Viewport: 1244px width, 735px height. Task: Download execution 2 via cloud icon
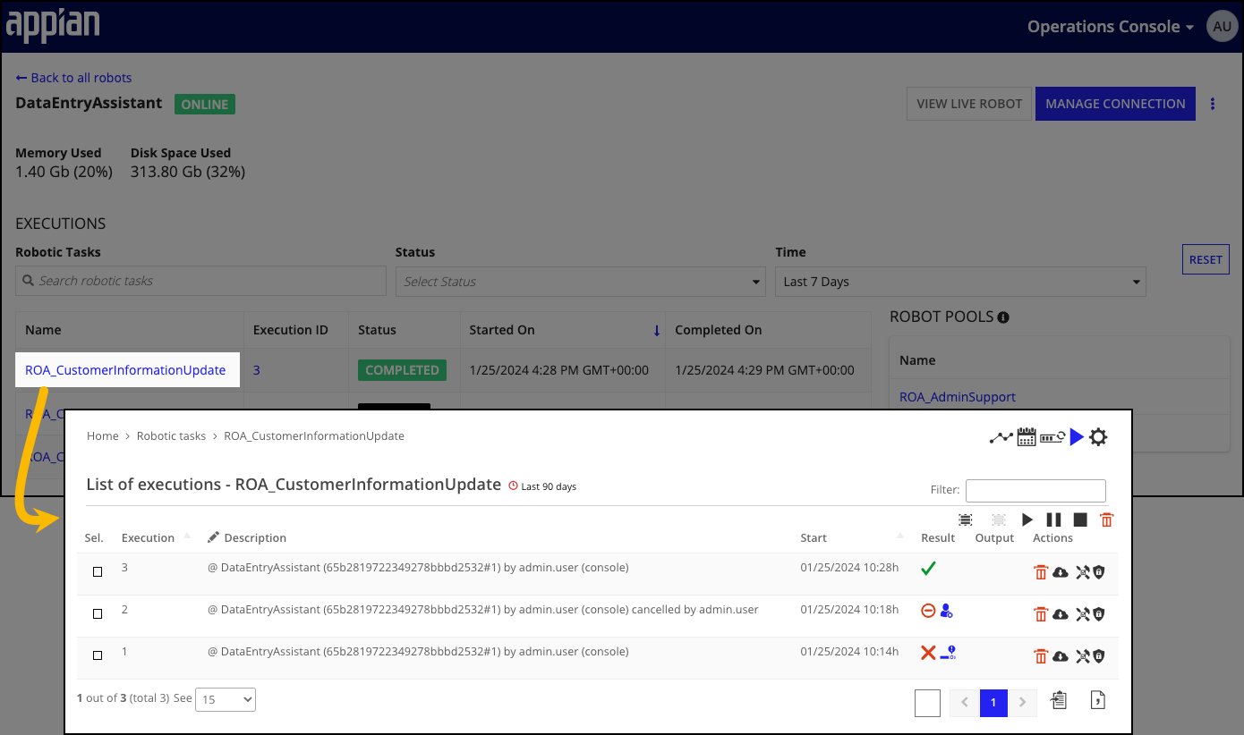[x=1061, y=614]
